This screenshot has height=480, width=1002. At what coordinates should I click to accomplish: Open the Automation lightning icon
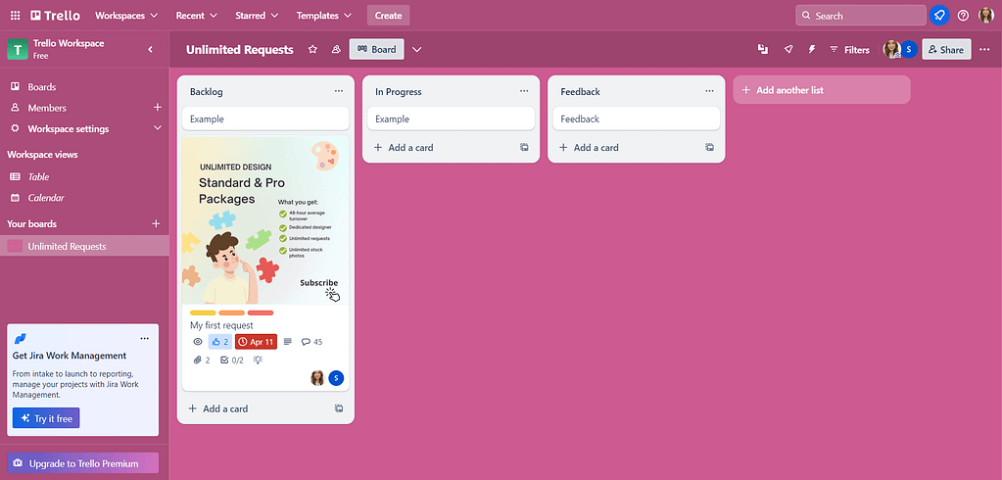pyautogui.click(x=812, y=49)
